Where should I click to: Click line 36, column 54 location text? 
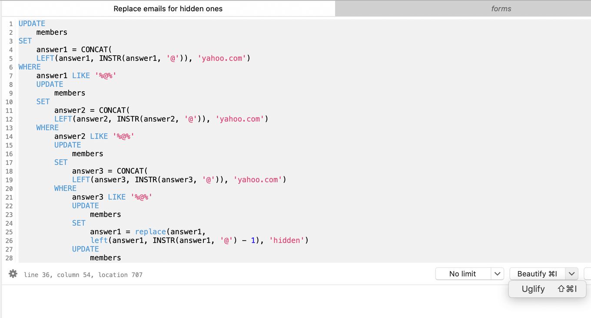83,274
